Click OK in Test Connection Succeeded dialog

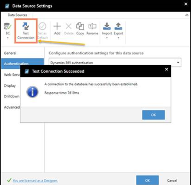pyautogui.click(x=154, y=115)
